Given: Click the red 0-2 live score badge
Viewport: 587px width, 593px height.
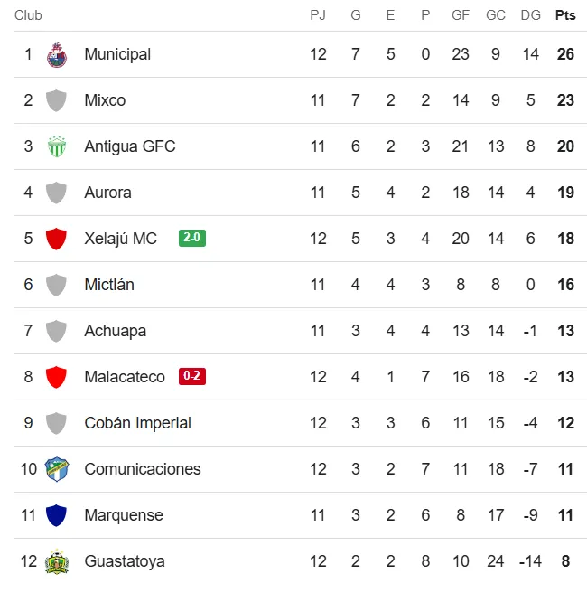Looking at the screenshot, I should coord(192,377).
